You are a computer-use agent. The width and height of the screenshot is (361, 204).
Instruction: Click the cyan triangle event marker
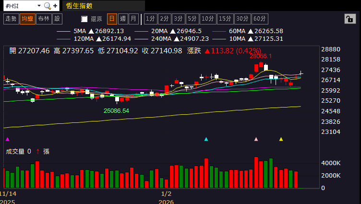[206, 139]
